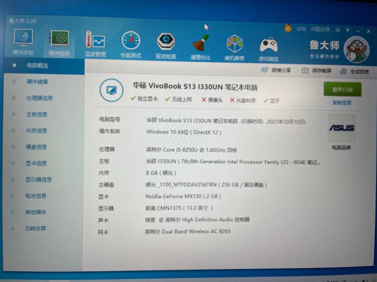Viewport: 377px width, 282px height.
Task: Click the 无线上网 check indicator
Action: (x=178, y=99)
